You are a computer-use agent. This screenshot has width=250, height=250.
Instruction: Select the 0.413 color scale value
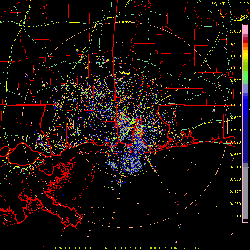(x=235, y=167)
